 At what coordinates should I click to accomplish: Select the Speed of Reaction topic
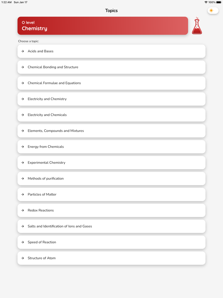(111, 242)
